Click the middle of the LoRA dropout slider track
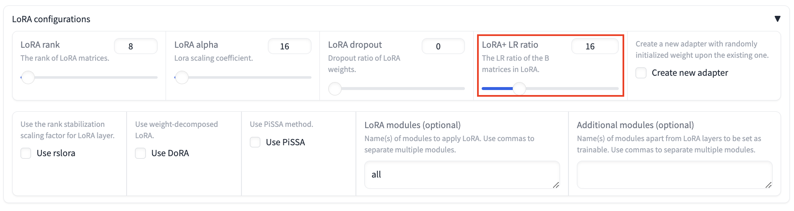Viewport: 794px width, 211px height. tap(400, 89)
